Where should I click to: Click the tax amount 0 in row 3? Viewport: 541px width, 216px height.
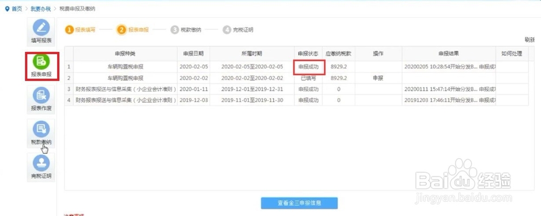pyautogui.click(x=339, y=89)
